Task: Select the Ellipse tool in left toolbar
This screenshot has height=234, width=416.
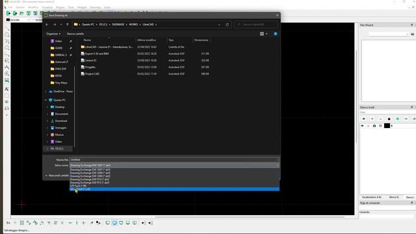Action: tap(7, 47)
